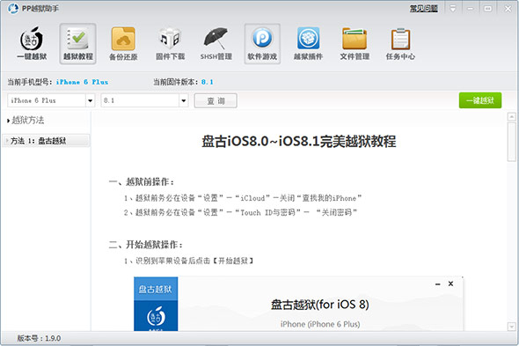Open the title bar dropdown menu icon
Viewport: 519px width, 346px height.
[452, 9]
